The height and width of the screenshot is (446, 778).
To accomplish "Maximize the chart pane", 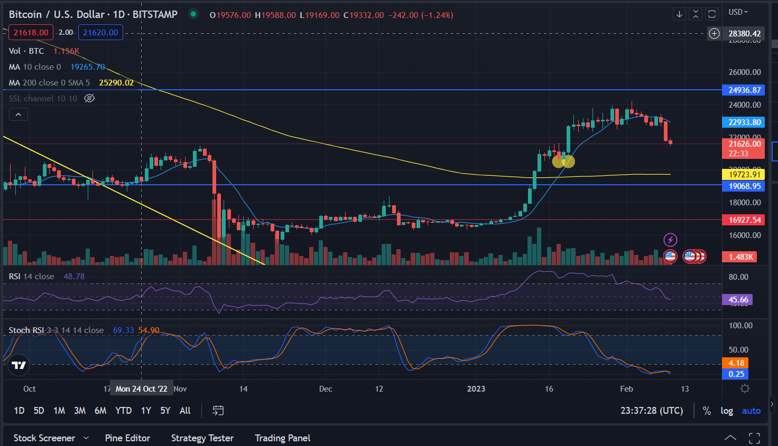I will 712,14.
